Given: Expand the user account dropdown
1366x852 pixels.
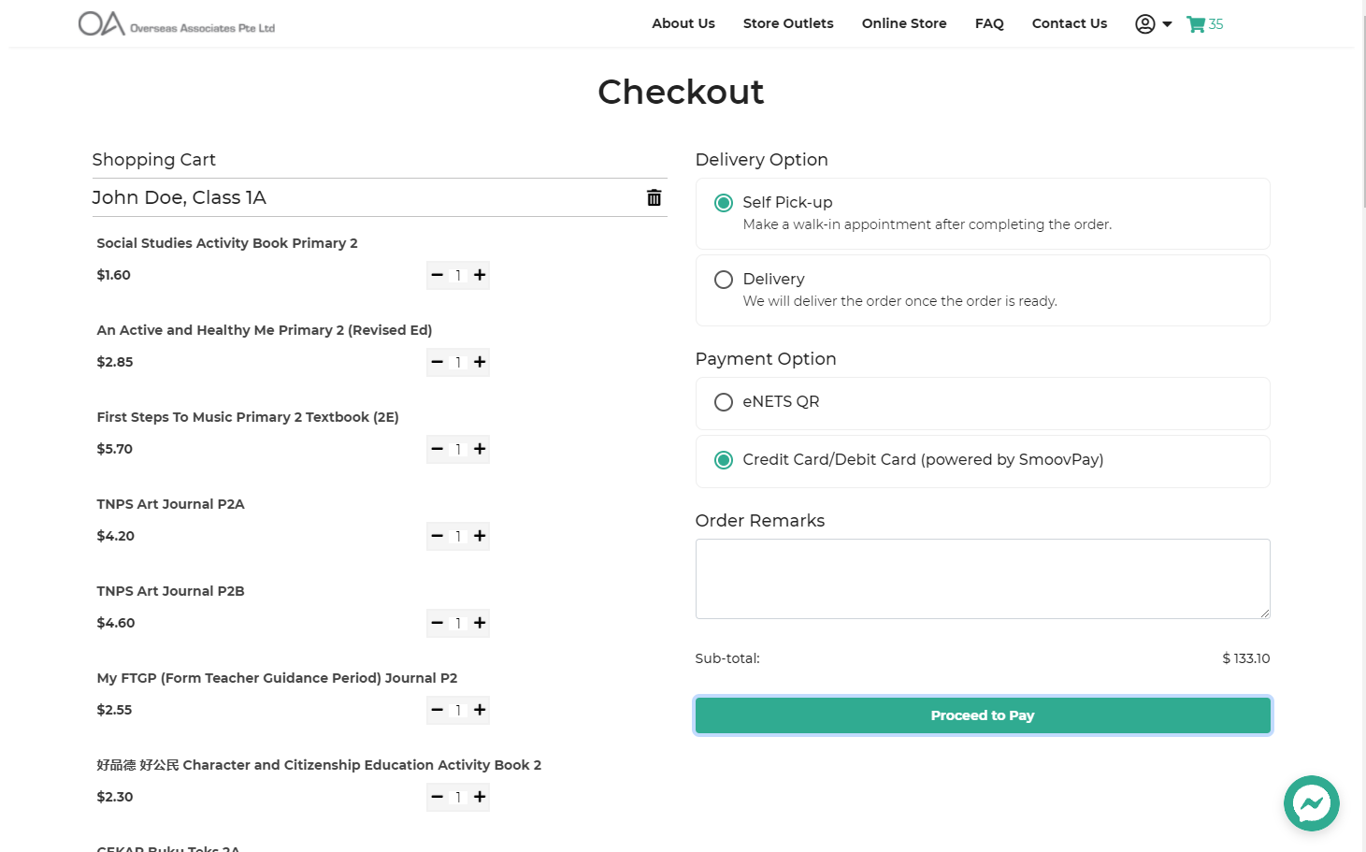Looking at the screenshot, I should click(x=1154, y=24).
